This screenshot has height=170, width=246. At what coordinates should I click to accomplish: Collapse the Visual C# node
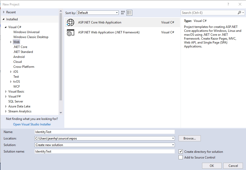[6, 27]
